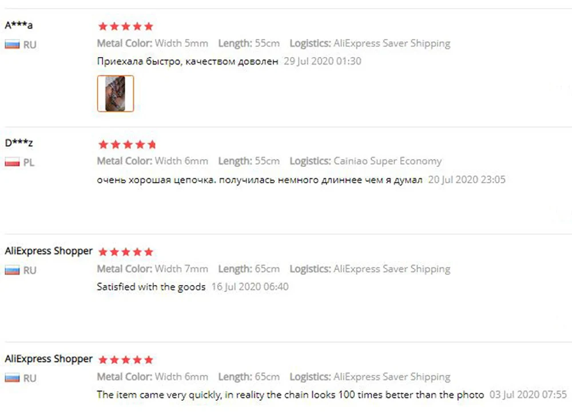
Task: Click the PL country code next to the flag
Action: [29, 163]
